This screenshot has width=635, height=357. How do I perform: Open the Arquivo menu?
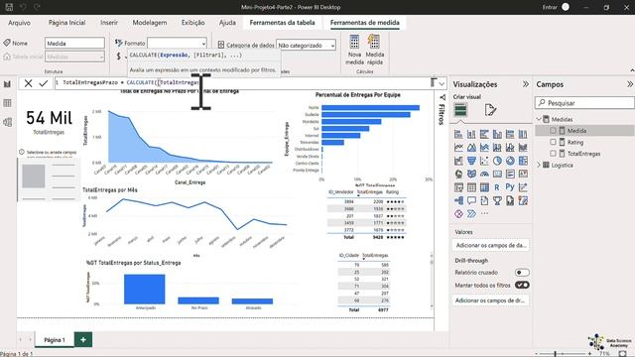20,23
